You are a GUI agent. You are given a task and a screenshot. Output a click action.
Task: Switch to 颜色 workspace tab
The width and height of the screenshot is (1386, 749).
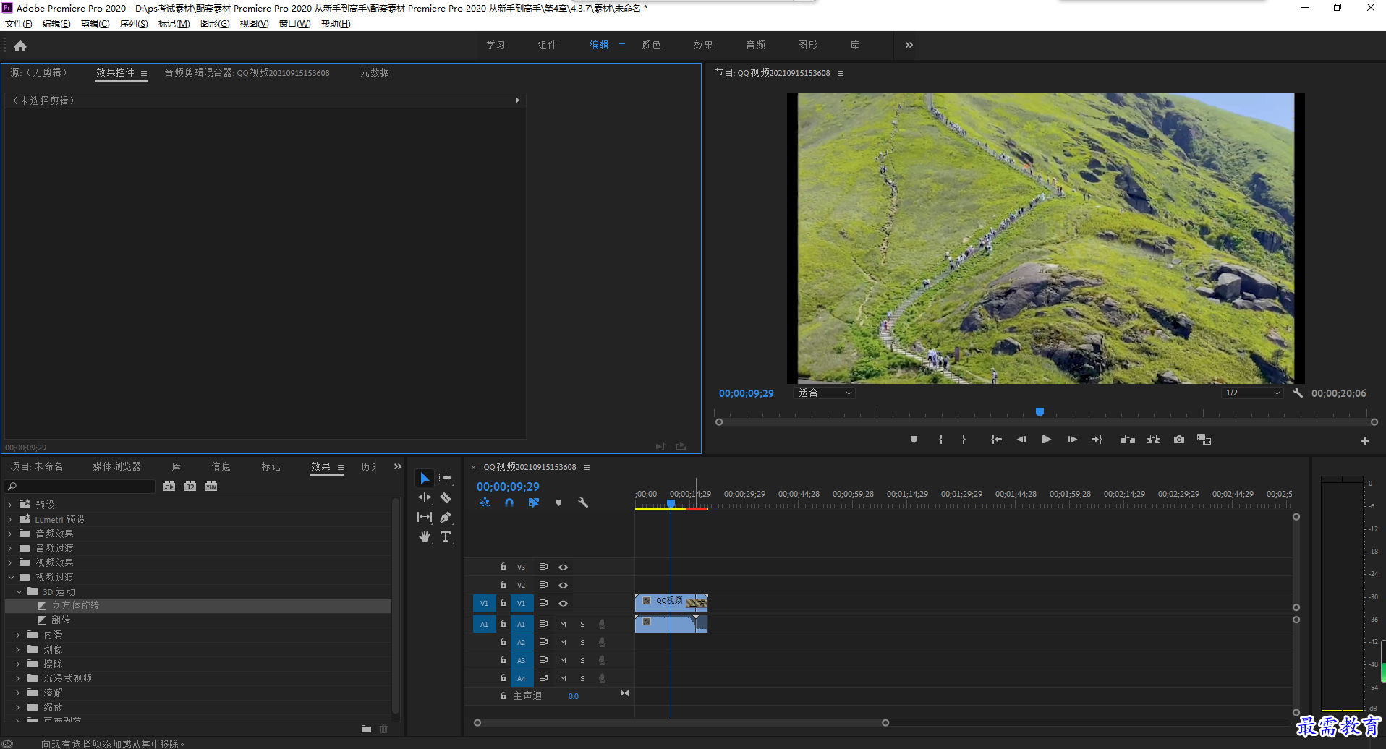coord(652,45)
